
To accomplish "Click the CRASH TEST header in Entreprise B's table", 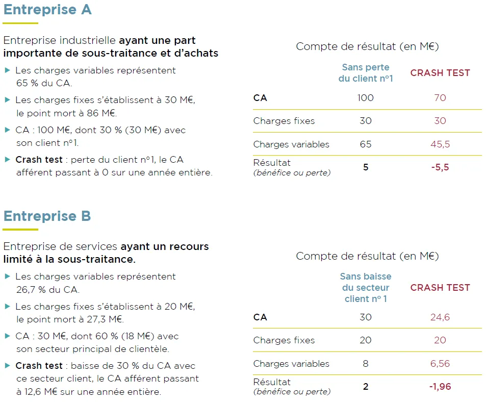I will point(440,288).
